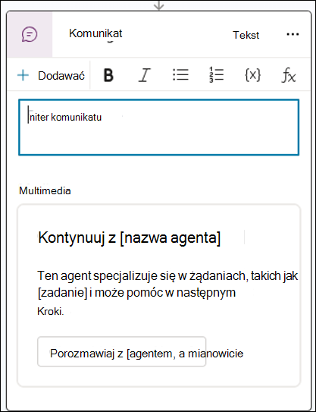
Task: Toggle bold formatting
Action: [x=108, y=75]
